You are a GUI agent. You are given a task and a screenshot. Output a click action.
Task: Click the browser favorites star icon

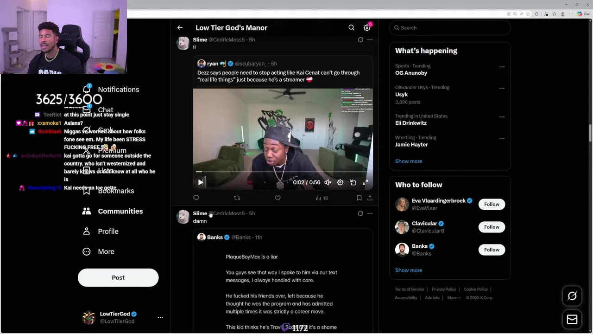(528, 14)
